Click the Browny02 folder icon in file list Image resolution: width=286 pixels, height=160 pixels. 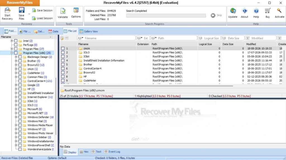(x=80, y=72)
